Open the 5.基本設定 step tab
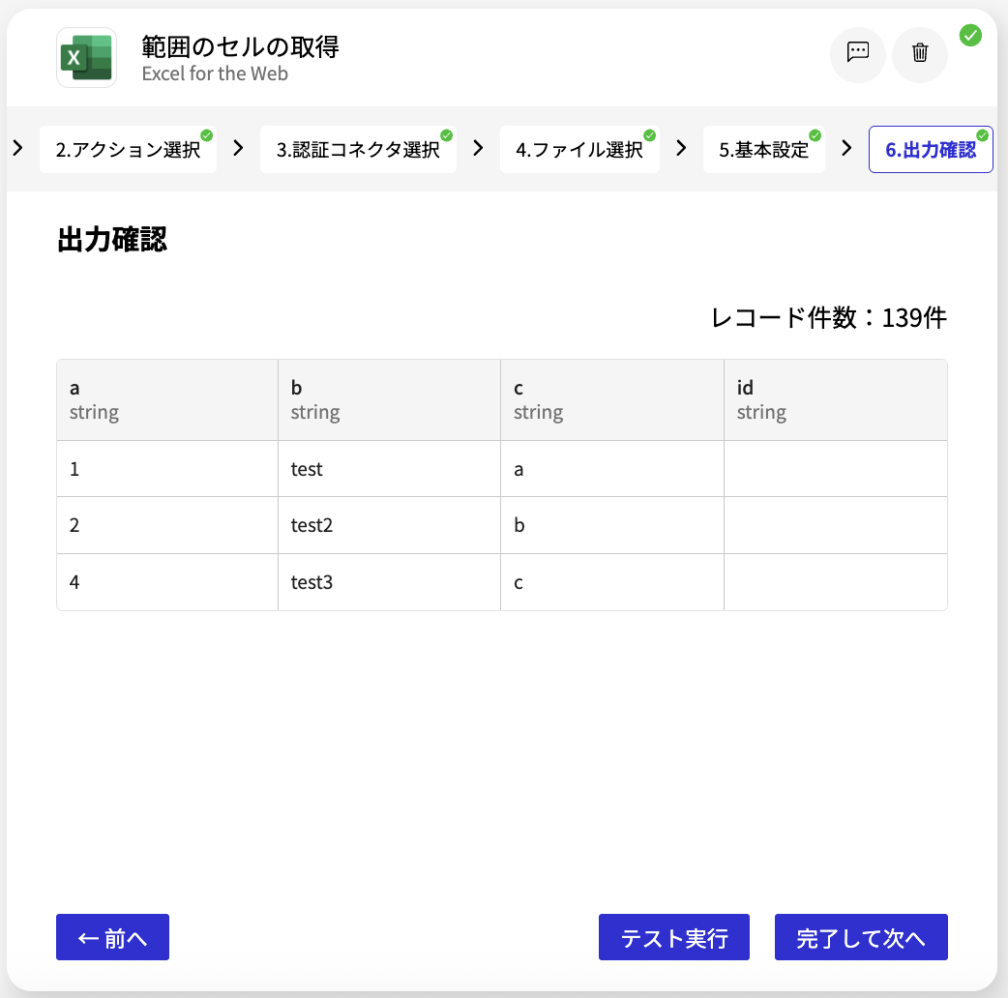Screen dimensions: 1008x998 [763, 150]
